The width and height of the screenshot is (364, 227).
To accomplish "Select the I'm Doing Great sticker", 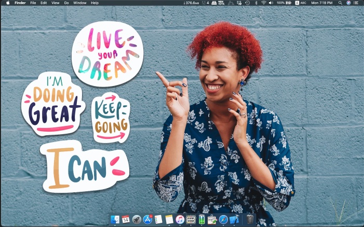I will click(x=53, y=103).
